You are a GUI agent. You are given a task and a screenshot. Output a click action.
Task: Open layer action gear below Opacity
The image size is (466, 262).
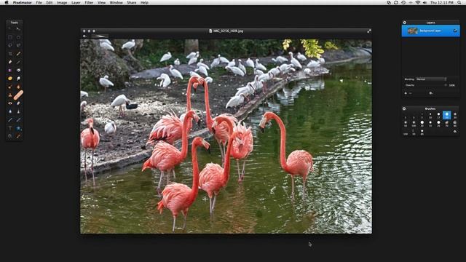[x=430, y=93]
